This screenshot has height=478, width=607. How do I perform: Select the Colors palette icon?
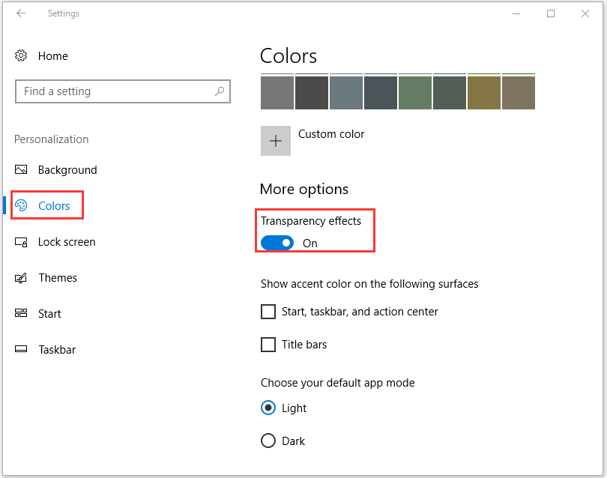tap(21, 205)
